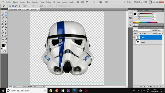The height and width of the screenshot is (93, 165).
Task: Open brush size picker dropdown
Action: point(22,6)
